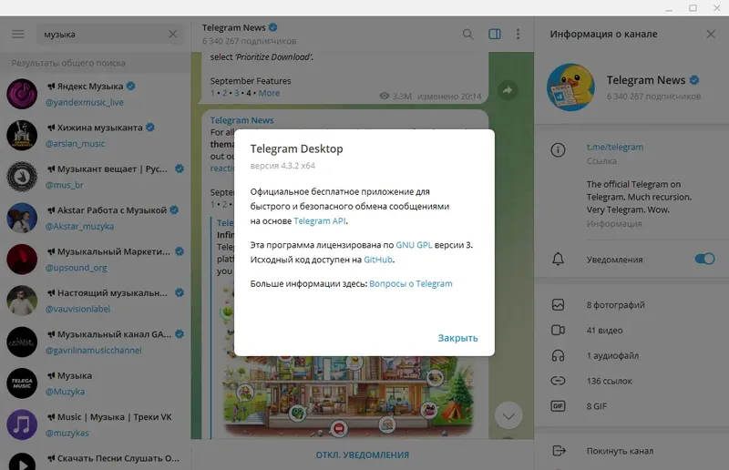The height and width of the screenshot is (470, 729).
Task: Minimize the Telegram window
Action: pos(669,8)
